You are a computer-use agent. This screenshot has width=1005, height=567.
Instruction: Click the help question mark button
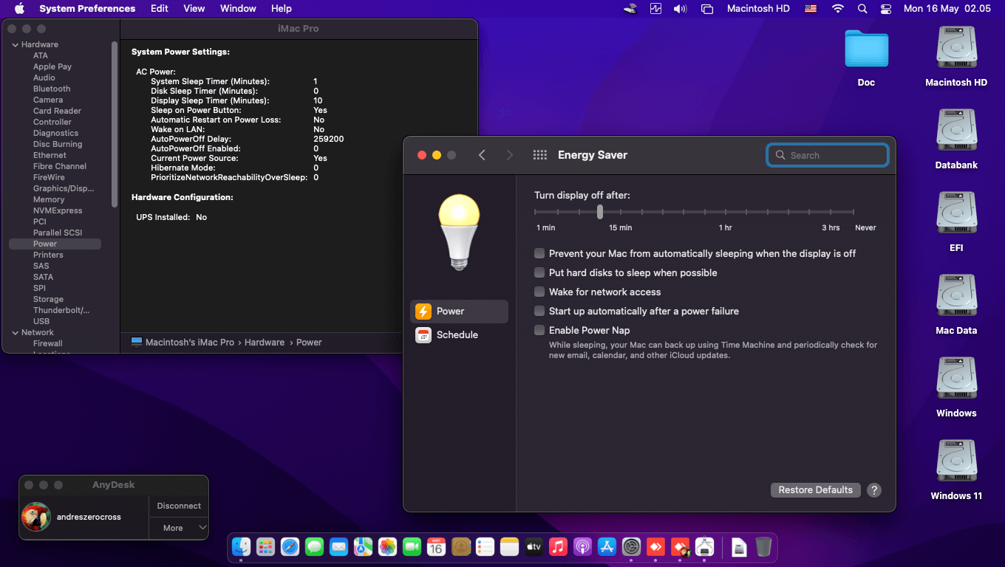tap(874, 490)
